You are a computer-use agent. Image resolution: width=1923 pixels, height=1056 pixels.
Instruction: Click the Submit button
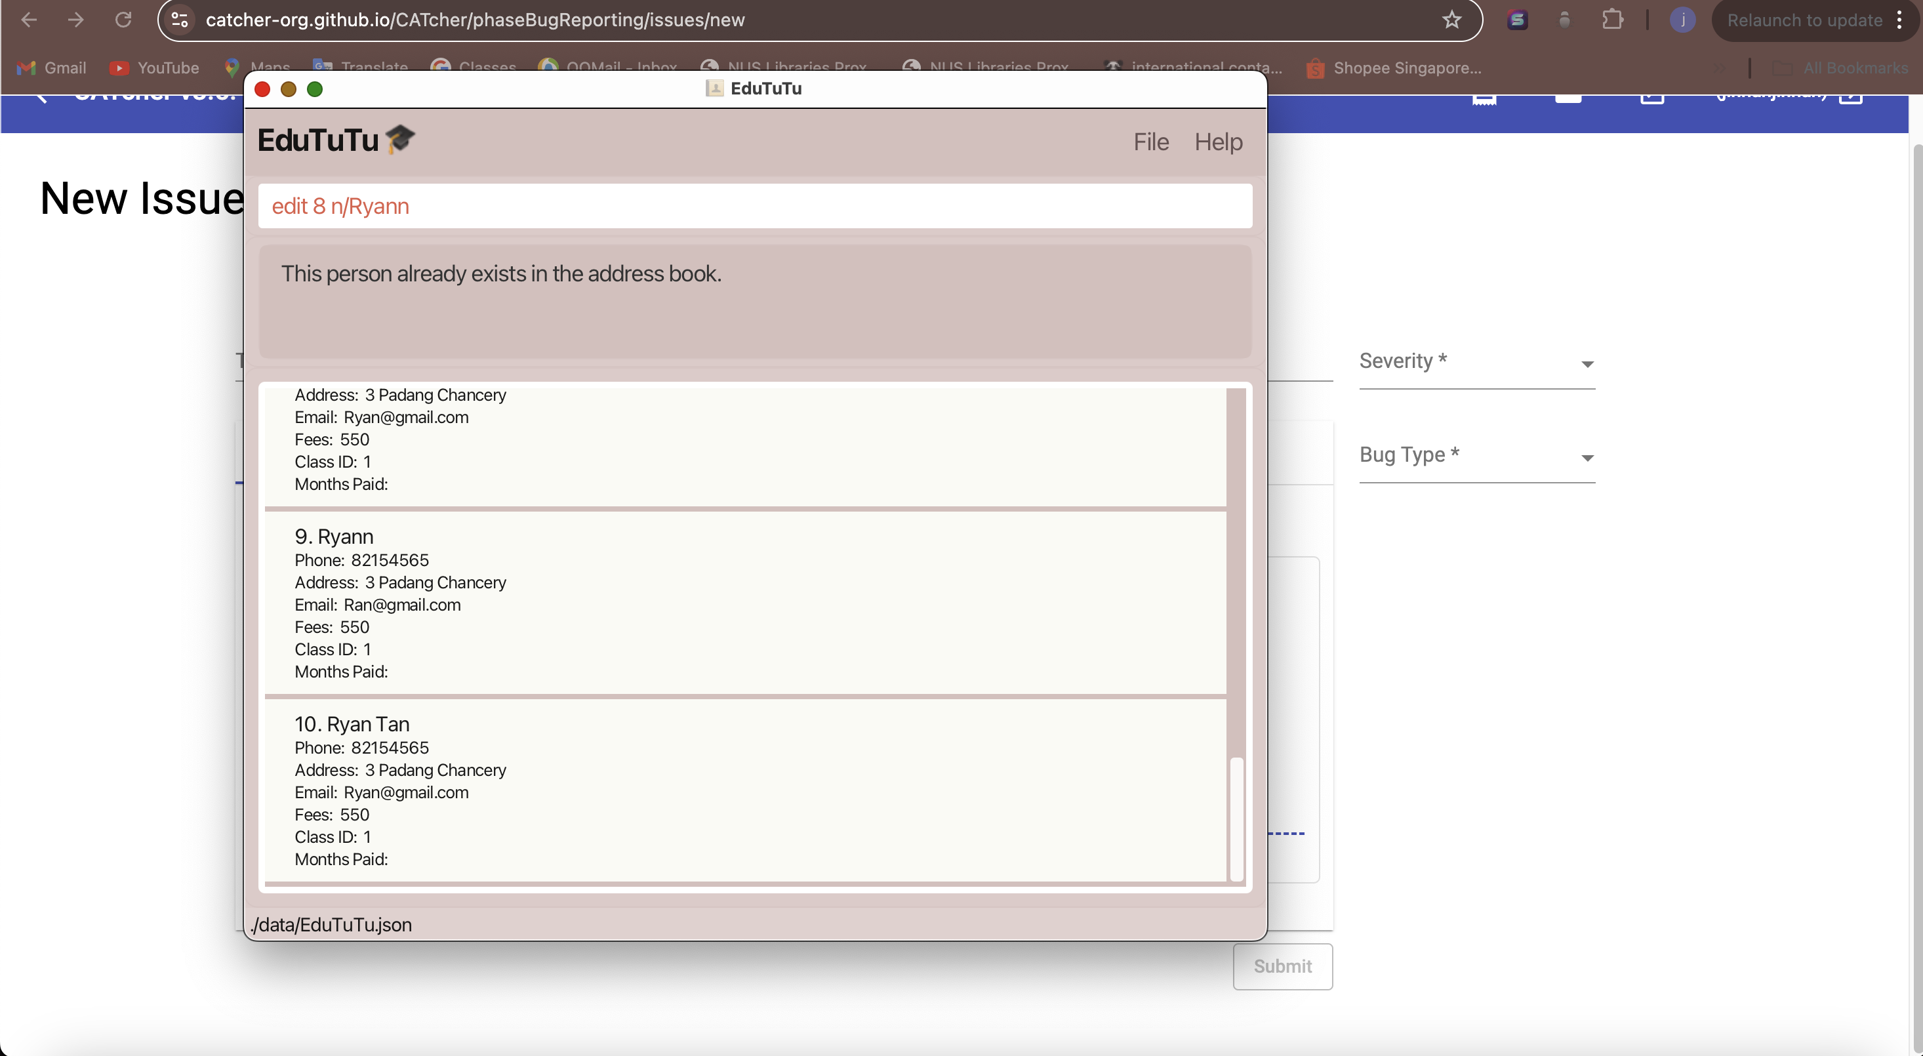pos(1282,965)
